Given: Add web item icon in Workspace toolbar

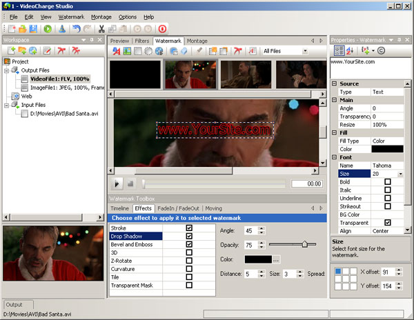Looking at the screenshot, I should [33, 50].
